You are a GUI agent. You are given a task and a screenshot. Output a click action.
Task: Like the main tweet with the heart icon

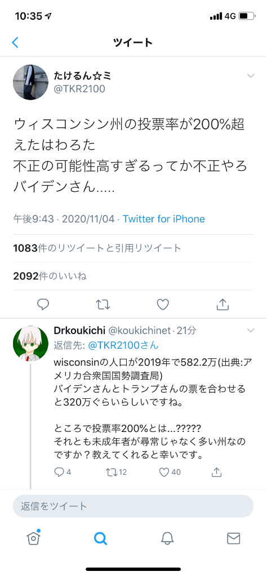(x=163, y=304)
